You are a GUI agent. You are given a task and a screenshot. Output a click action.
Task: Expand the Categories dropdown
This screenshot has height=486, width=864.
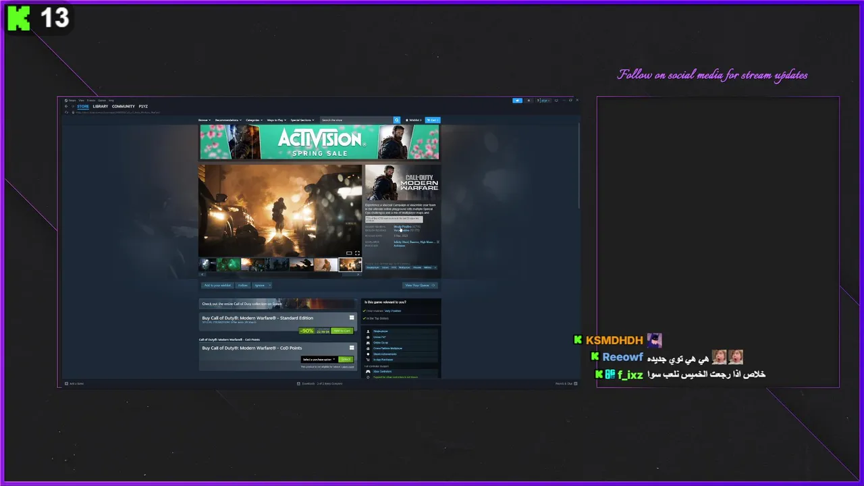coord(254,120)
